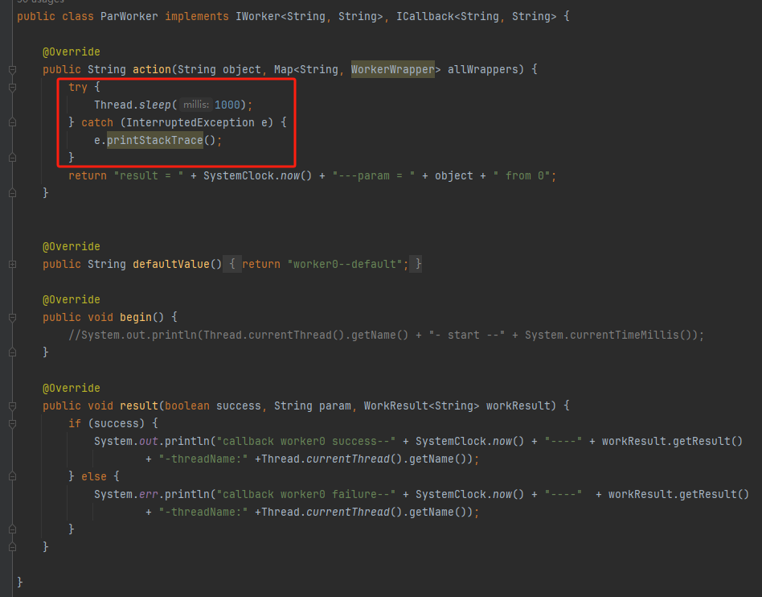Fold the try block via gutter marker
Viewport: 762px width, 597px height.
(x=13, y=88)
